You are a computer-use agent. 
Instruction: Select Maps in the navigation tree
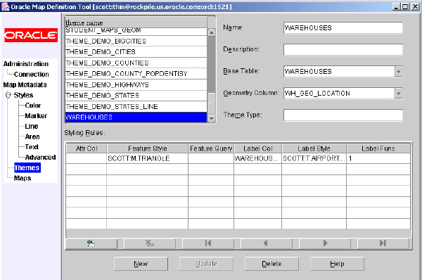(23, 178)
